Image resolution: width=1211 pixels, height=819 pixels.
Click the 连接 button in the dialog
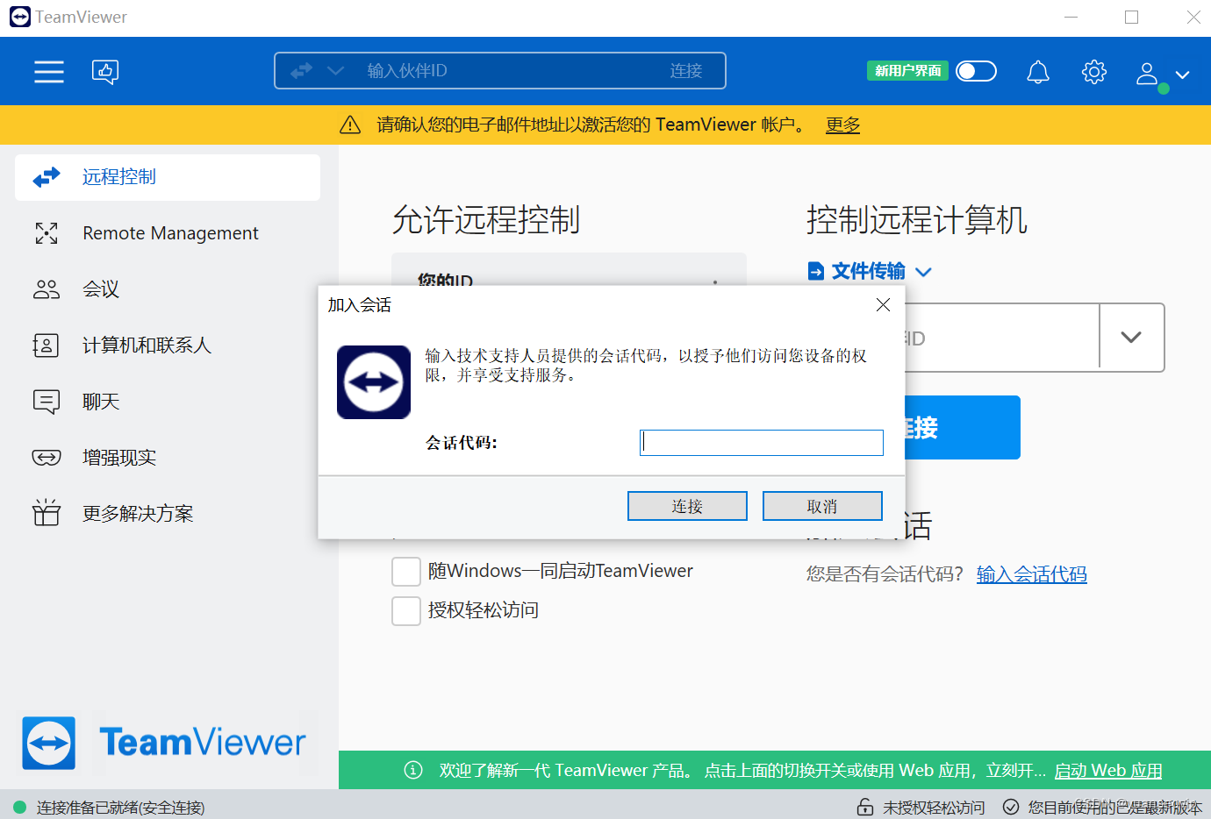pyautogui.click(x=687, y=506)
